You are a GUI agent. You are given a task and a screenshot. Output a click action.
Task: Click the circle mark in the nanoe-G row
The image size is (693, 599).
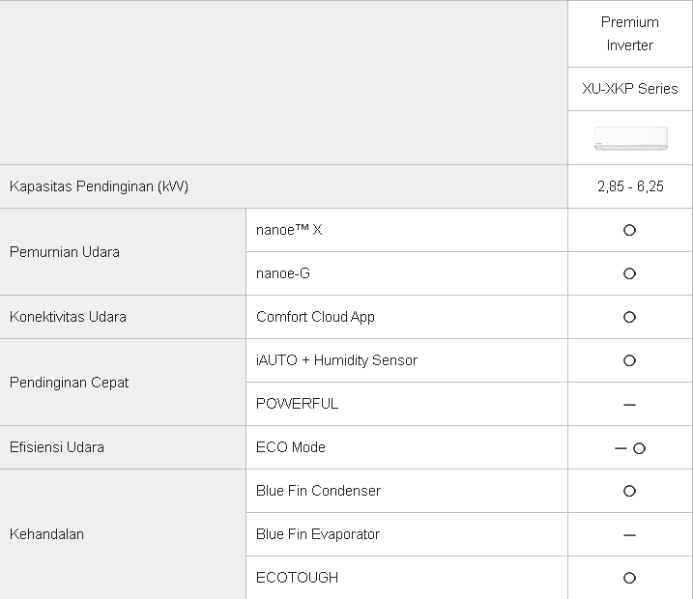pos(629,274)
